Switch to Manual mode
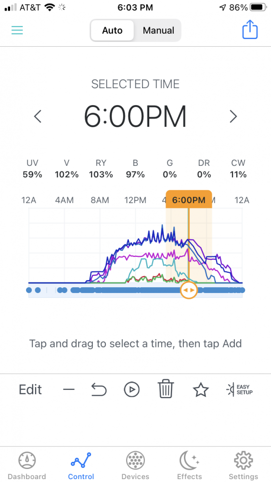271x482 pixels. pyautogui.click(x=158, y=30)
